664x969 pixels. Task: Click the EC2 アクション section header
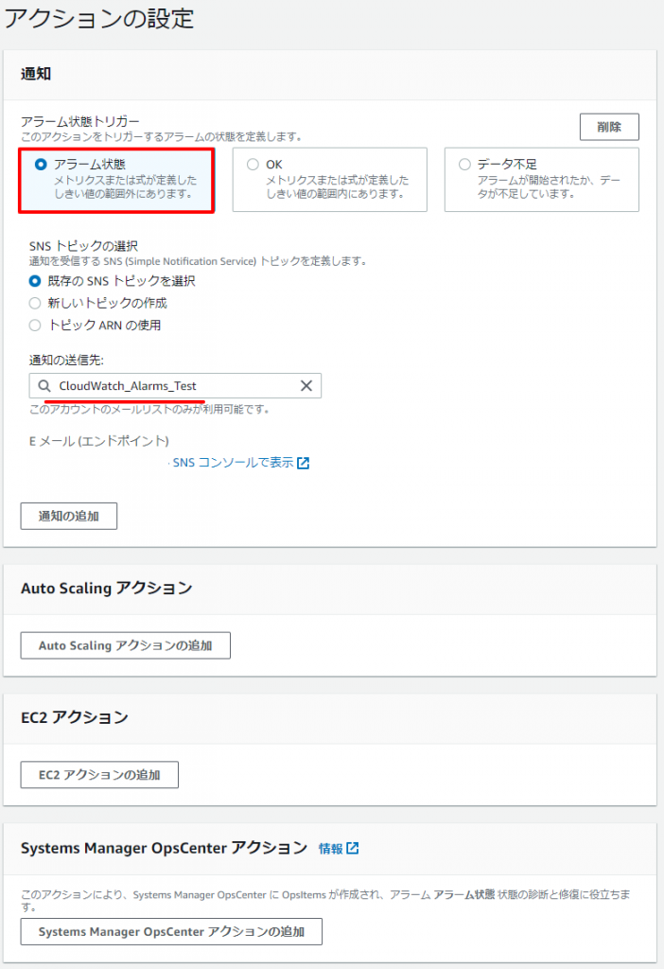pyautogui.click(x=75, y=717)
